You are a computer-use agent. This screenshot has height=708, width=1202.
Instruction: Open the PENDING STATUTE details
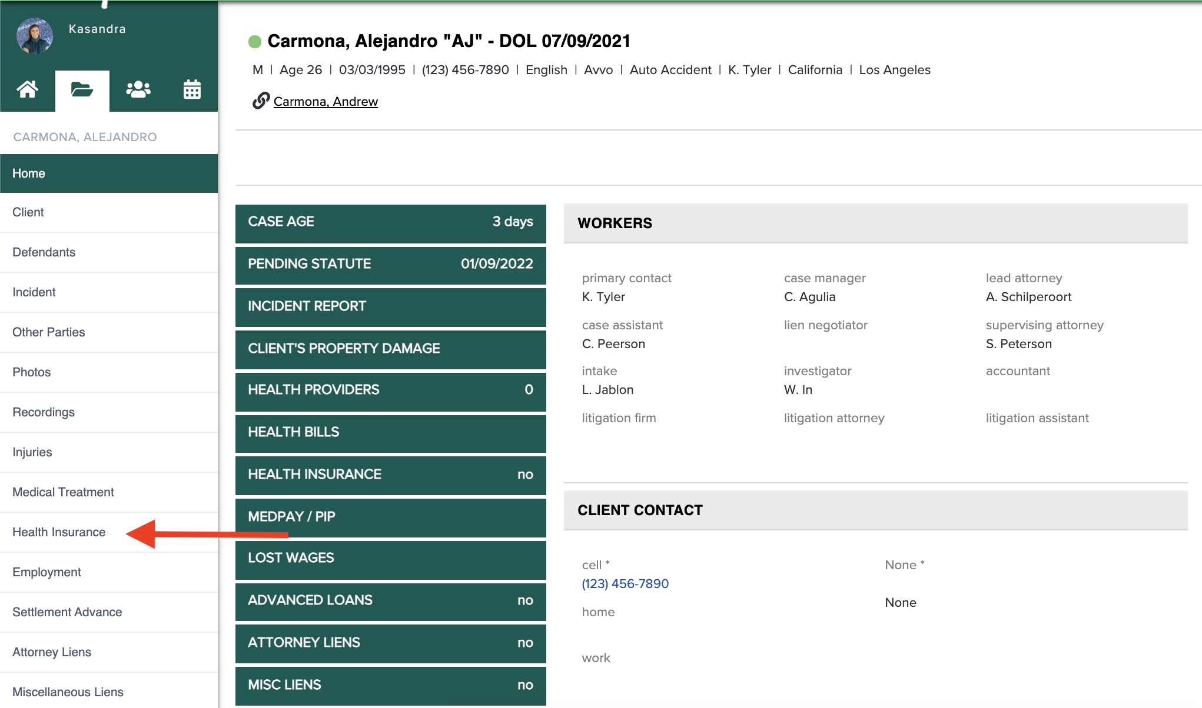[x=390, y=264]
